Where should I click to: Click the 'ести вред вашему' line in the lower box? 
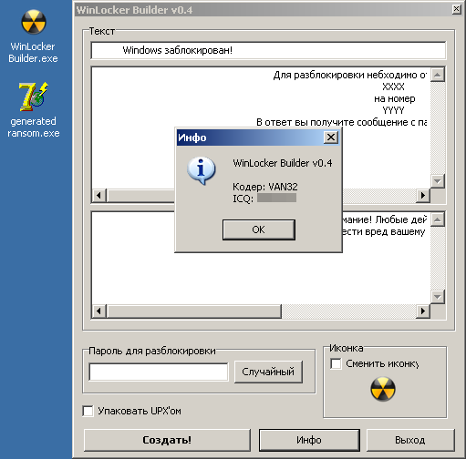pos(384,232)
